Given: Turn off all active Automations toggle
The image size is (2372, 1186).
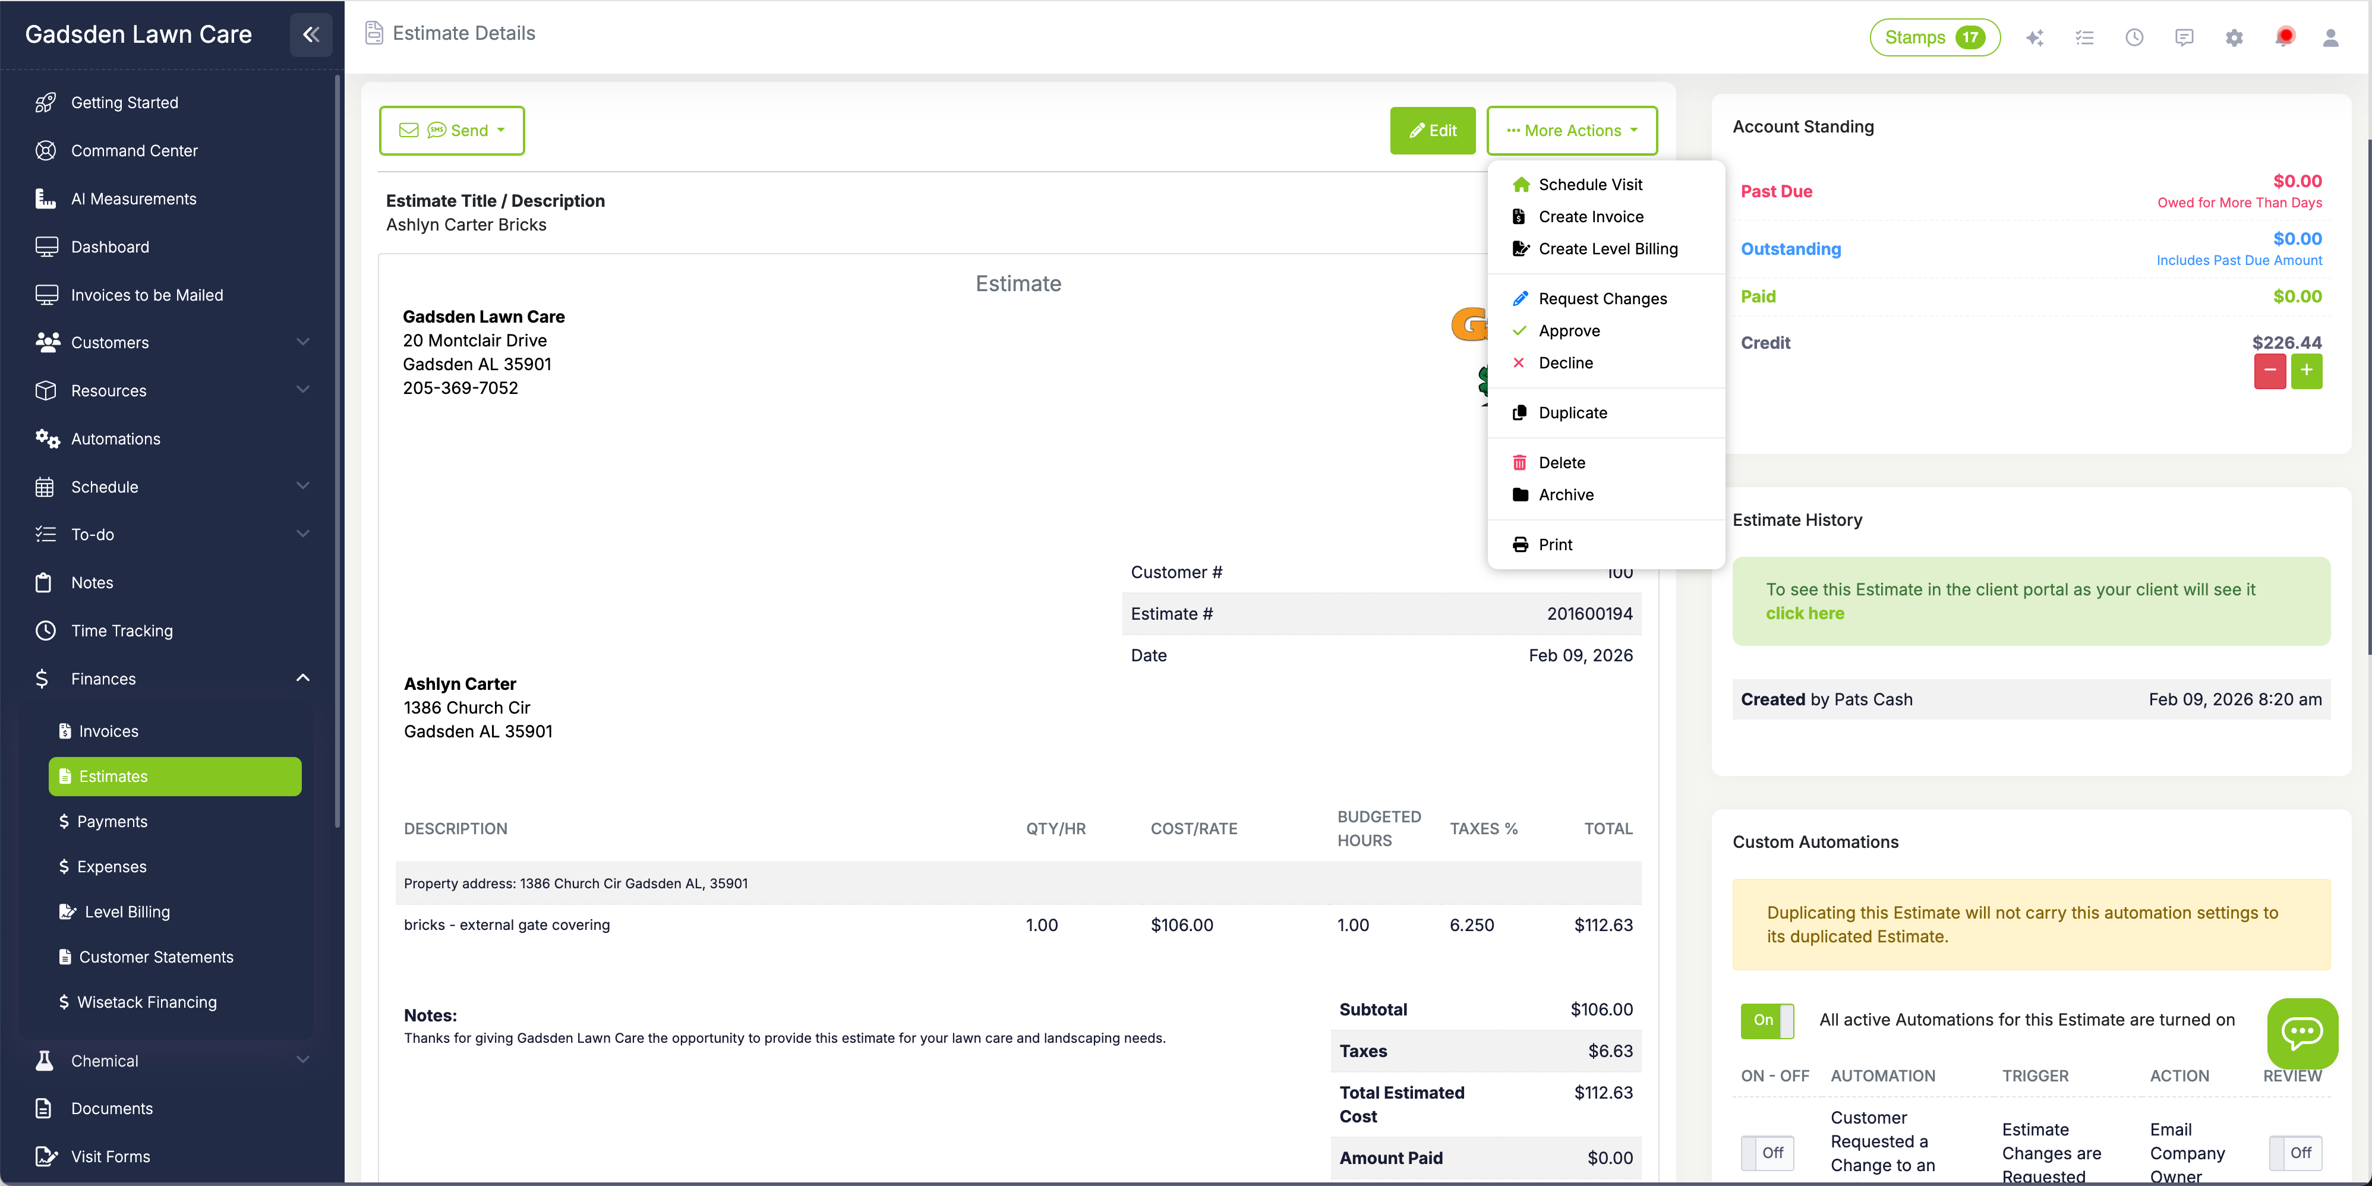Looking at the screenshot, I should [x=1766, y=1020].
